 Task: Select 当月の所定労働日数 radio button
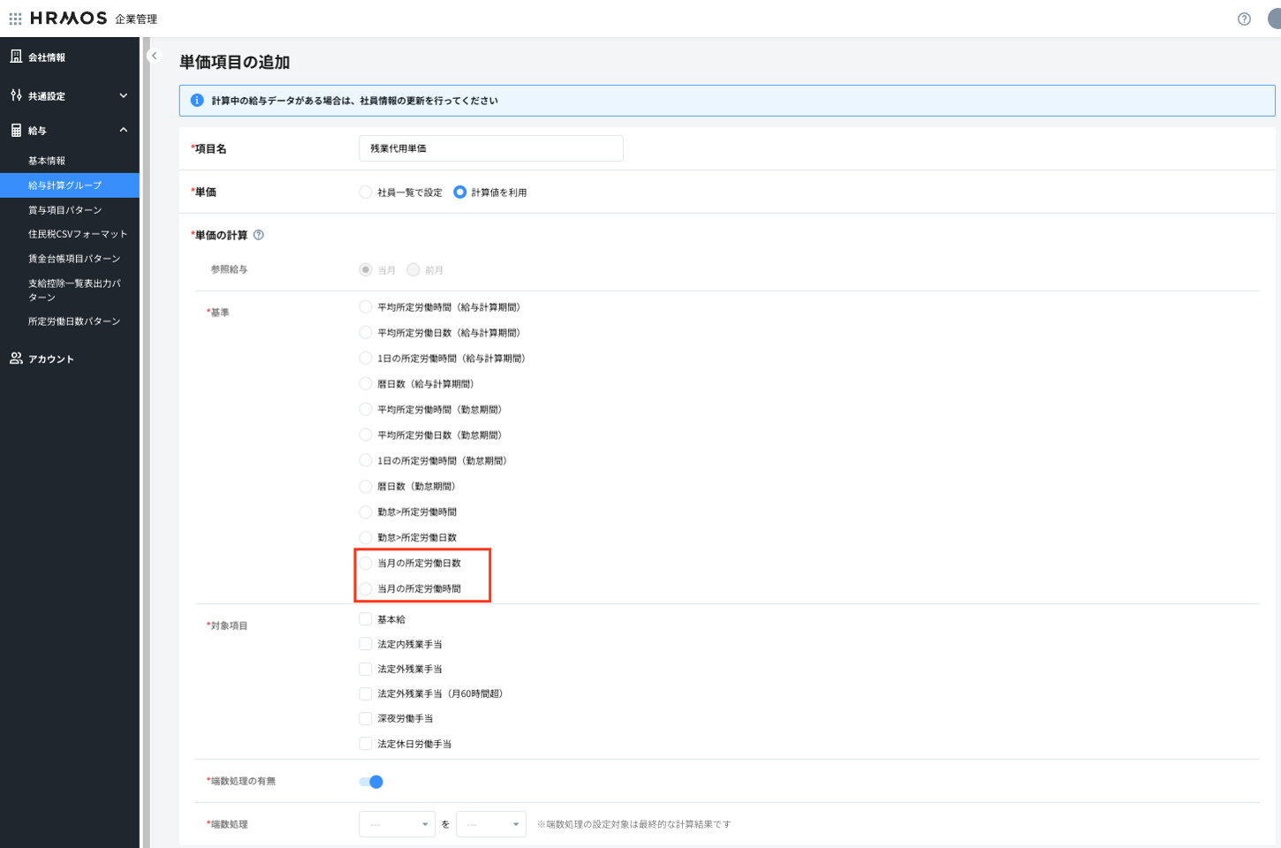366,564
